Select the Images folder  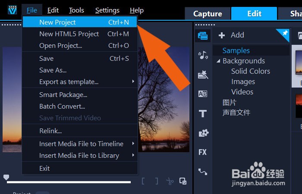click(x=243, y=82)
